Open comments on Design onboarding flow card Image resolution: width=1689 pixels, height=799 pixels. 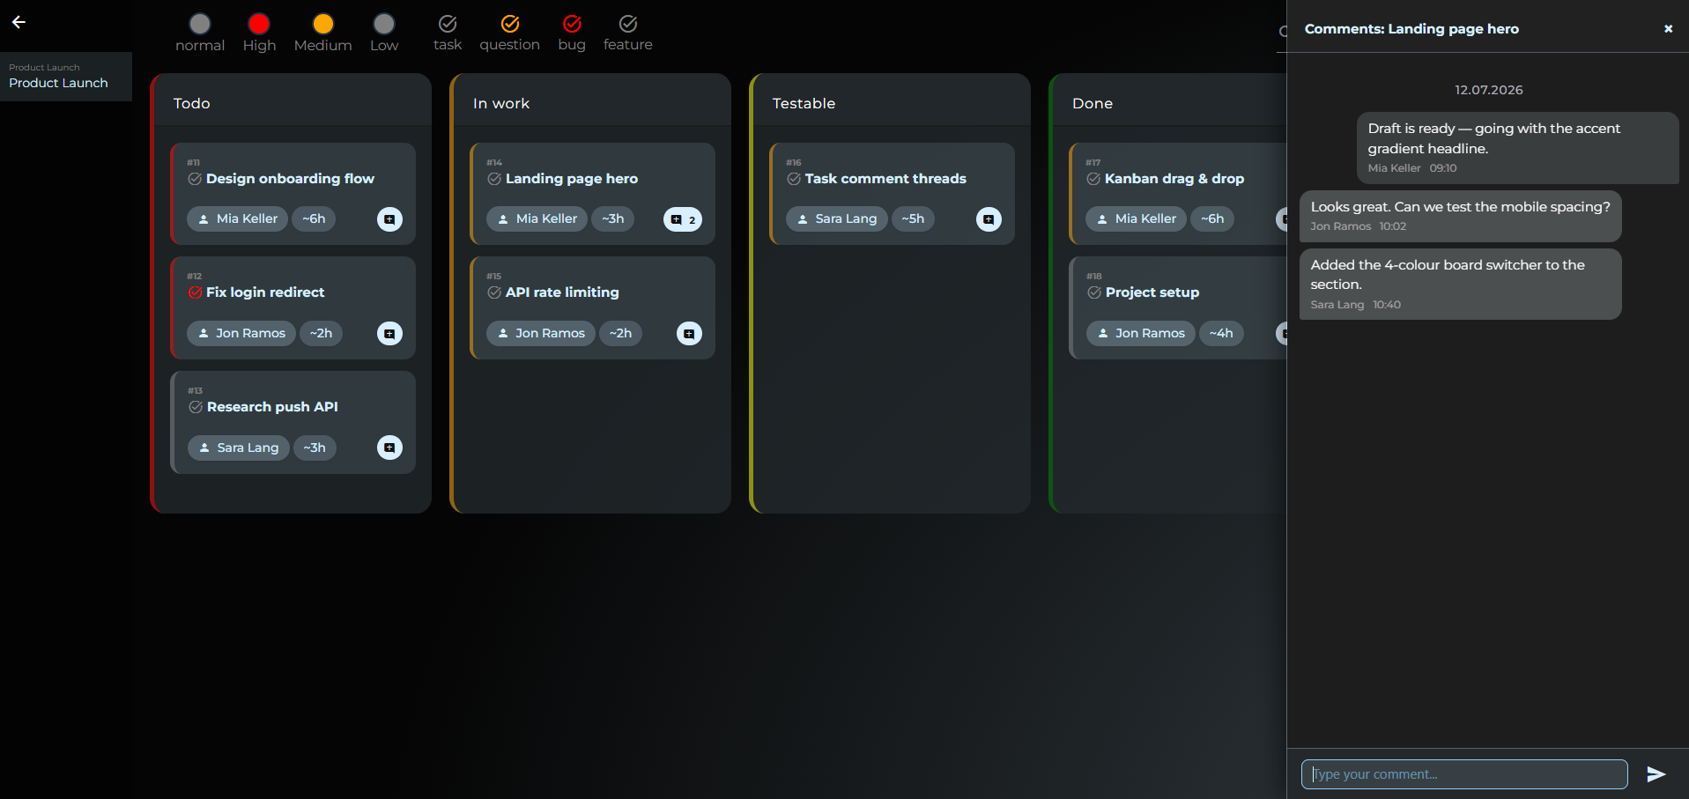[x=389, y=219]
